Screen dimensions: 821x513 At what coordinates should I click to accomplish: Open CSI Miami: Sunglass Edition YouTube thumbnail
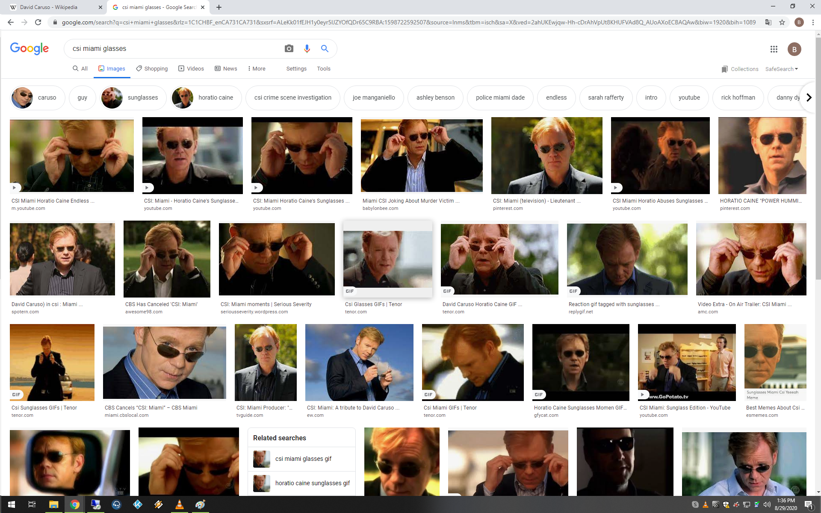pyautogui.click(x=687, y=363)
